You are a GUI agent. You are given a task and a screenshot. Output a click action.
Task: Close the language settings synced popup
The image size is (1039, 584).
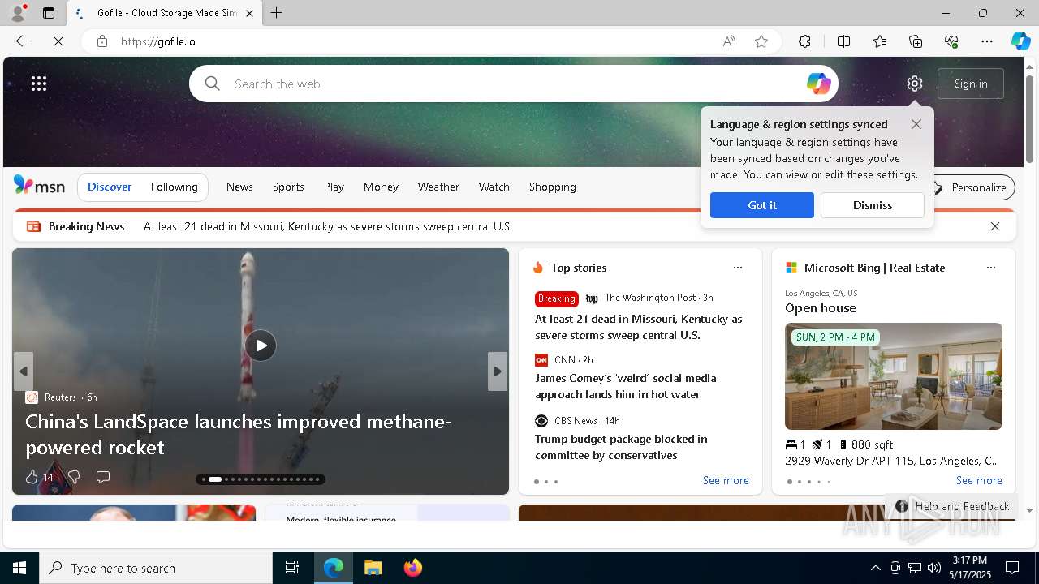tap(916, 124)
